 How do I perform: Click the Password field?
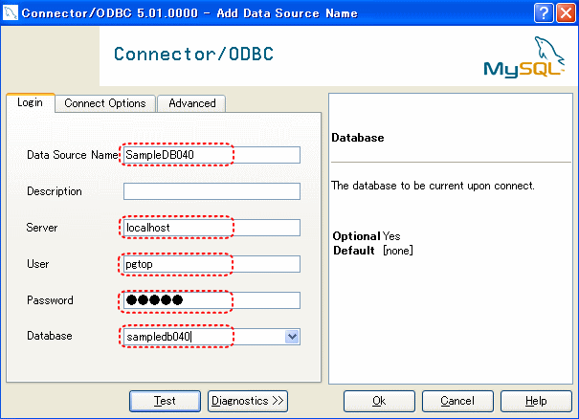coord(212,300)
